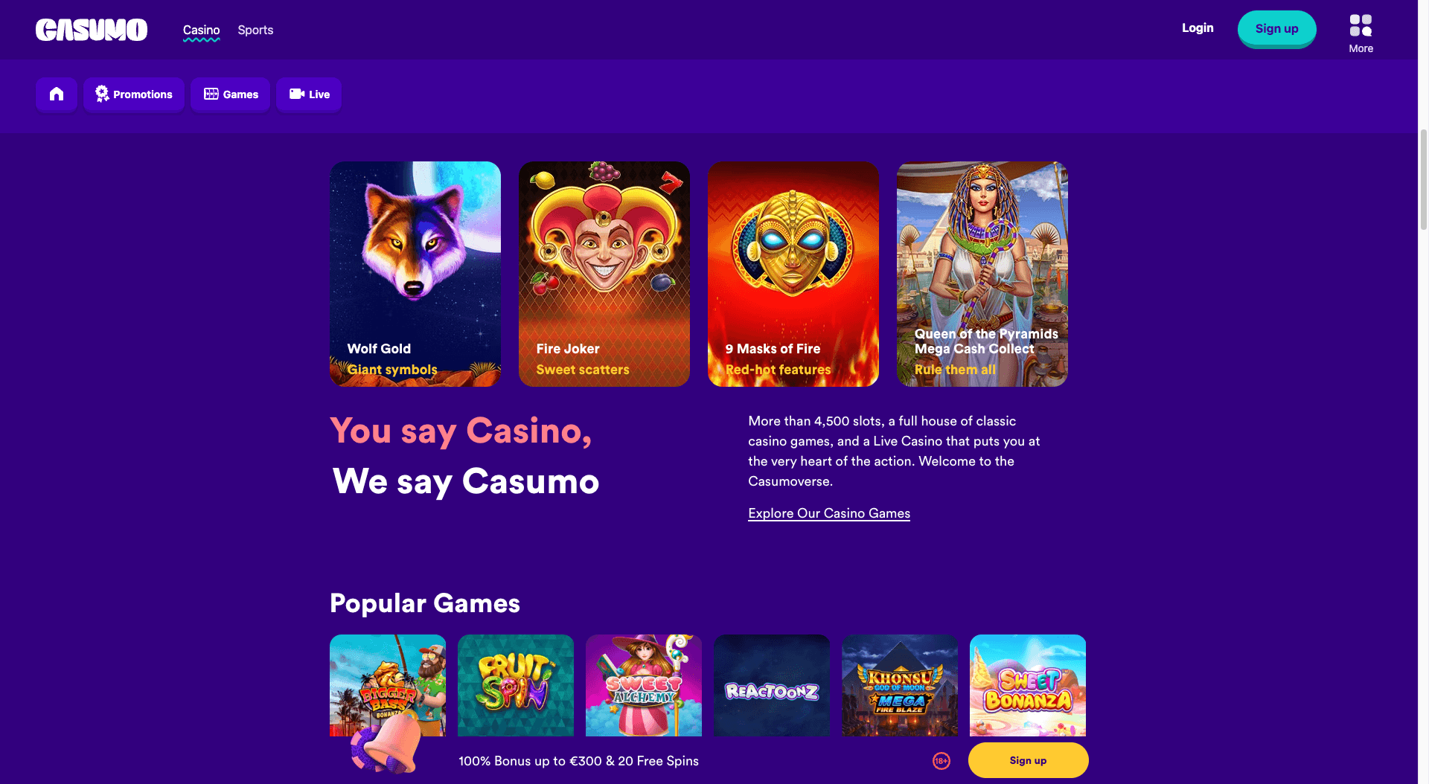Open the home icon button
This screenshot has width=1429, height=784.
[57, 94]
